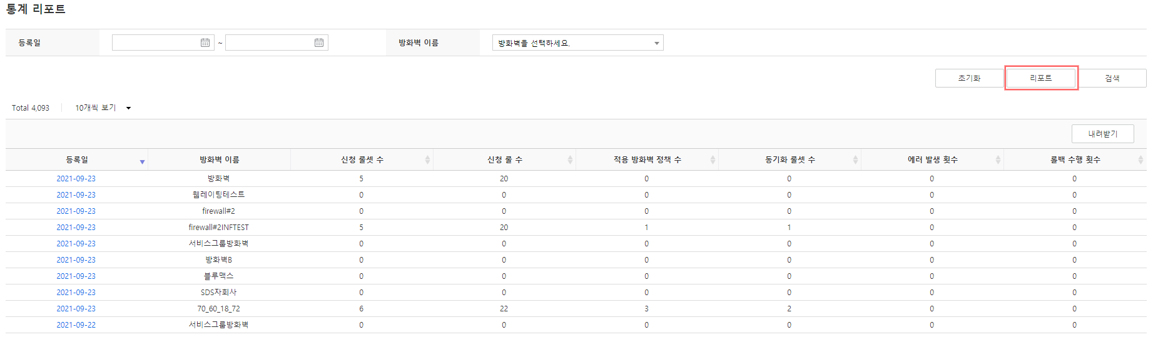Image resolution: width=1153 pixels, height=337 pixels.
Task: Click the value 6 in 70_60_18_72 row
Action: pyautogui.click(x=362, y=309)
